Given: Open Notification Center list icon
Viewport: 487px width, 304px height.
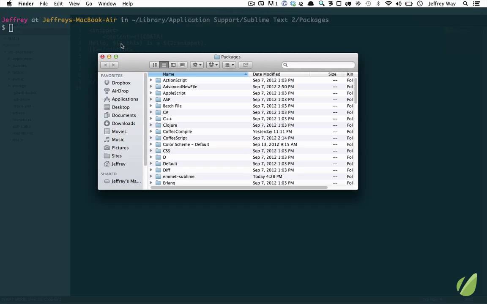Looking at the screenshot, I should (476, 4).
